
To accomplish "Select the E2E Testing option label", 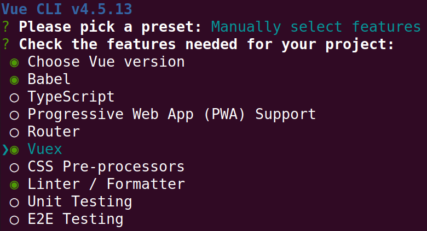I will [76, 219].
